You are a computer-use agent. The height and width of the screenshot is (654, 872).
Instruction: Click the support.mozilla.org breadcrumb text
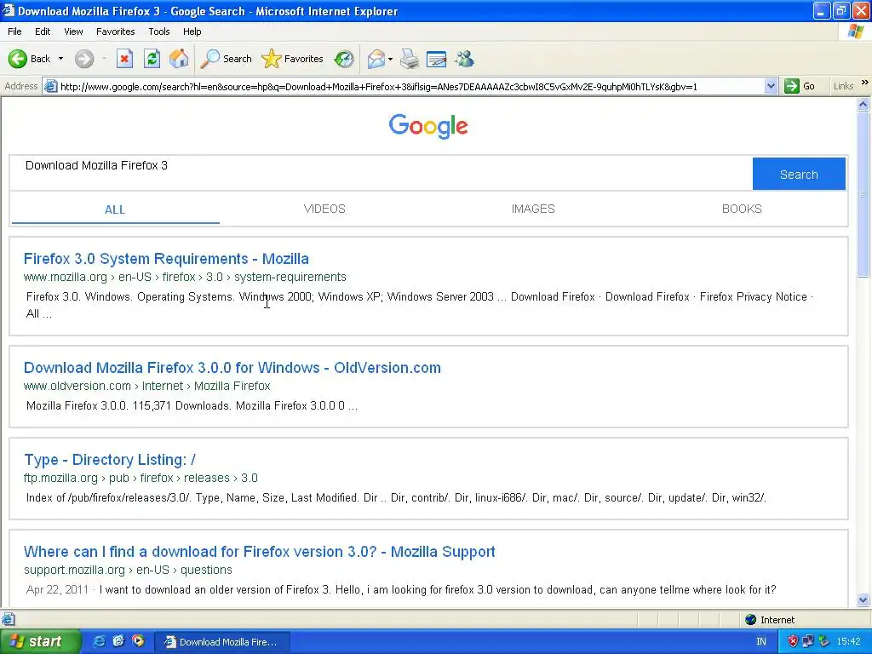(x=75, y=570)
